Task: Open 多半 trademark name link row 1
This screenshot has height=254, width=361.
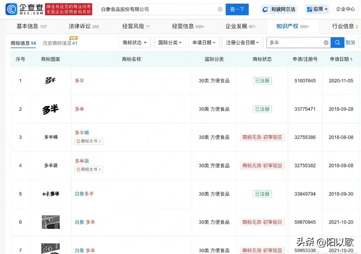Action: point(80,81)
